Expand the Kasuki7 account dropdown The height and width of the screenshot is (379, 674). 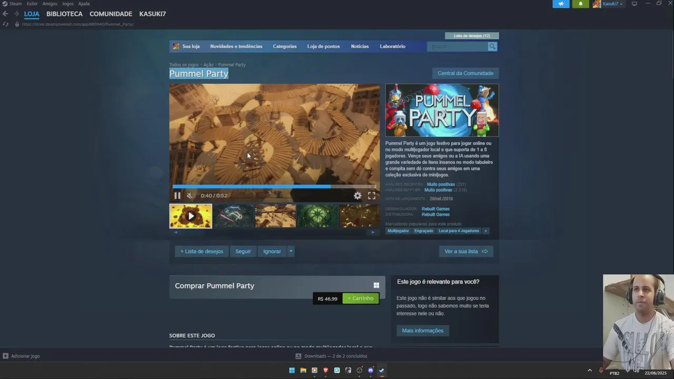pyautogui.click(x=621, y=4)
